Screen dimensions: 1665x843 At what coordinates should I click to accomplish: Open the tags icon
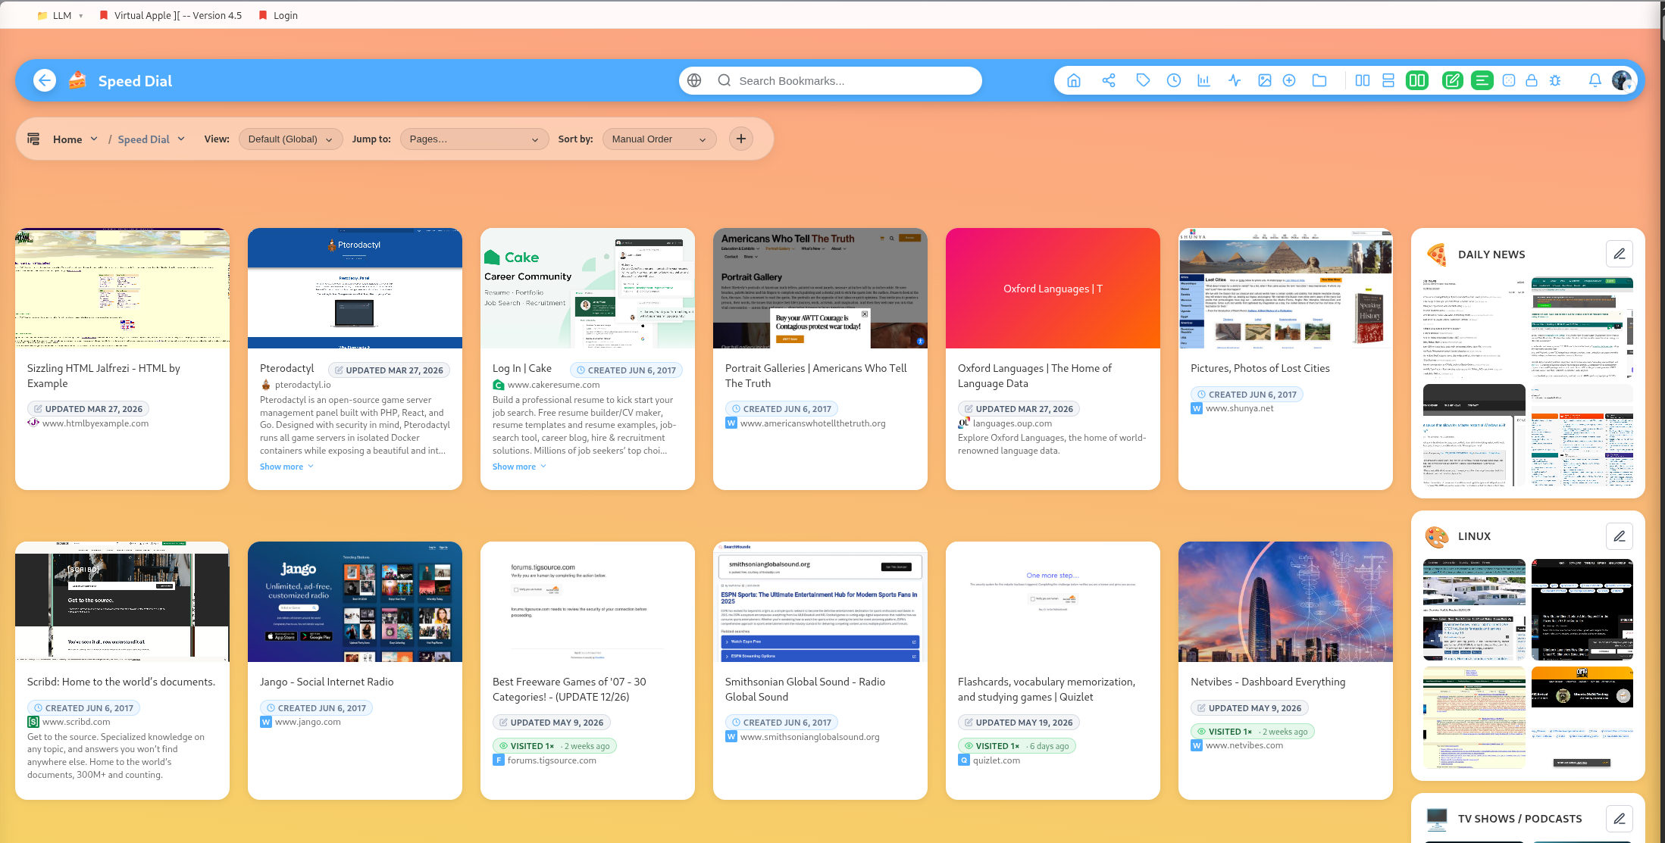pos(1143,80)
